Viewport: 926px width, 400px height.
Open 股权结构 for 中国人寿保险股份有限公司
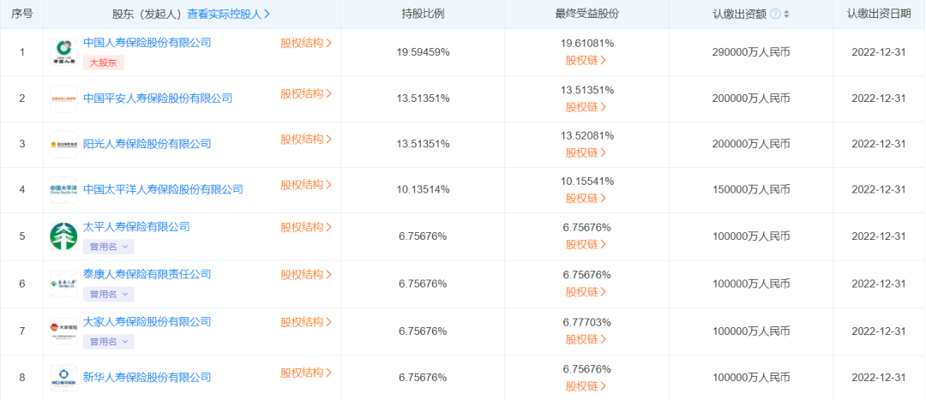click(x=306, y=43)
